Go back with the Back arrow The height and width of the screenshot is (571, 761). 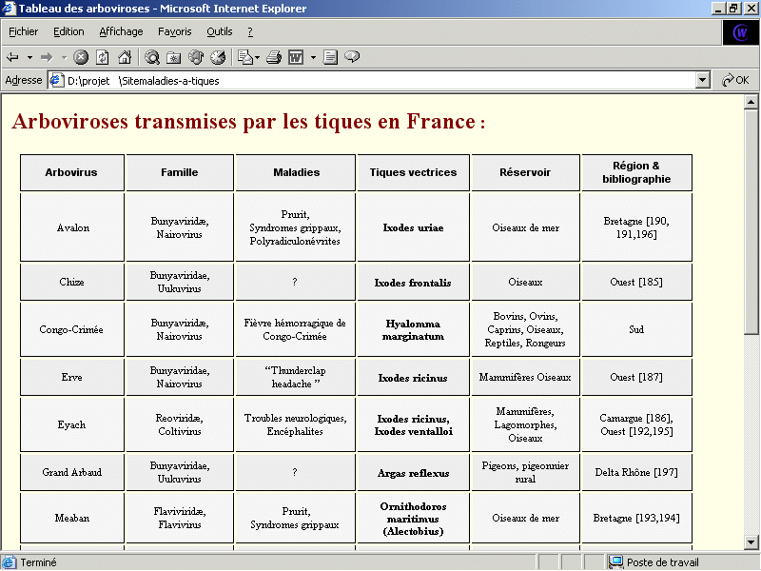(12, 57)
